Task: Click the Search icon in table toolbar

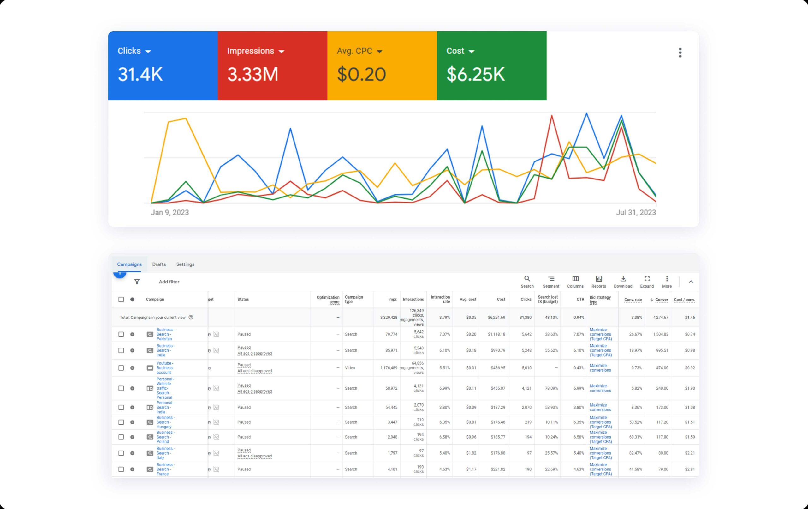Action: tap(527, 279)
